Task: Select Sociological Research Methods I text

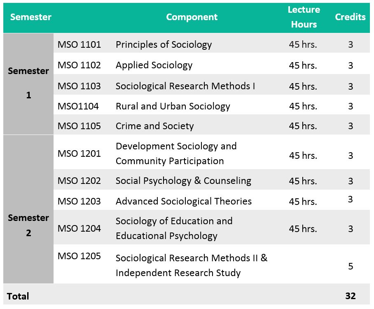Action: click(x=185, y=86)
